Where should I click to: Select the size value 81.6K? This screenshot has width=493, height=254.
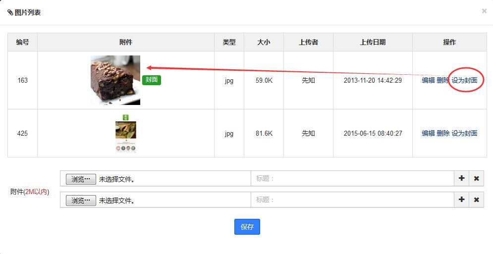[264, 133]
